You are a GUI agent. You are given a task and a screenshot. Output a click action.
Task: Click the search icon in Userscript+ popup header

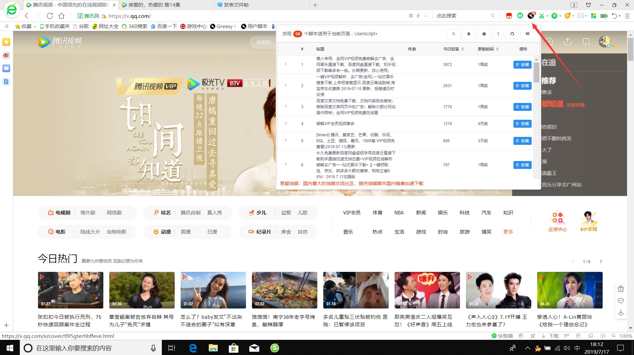(453, 34)
